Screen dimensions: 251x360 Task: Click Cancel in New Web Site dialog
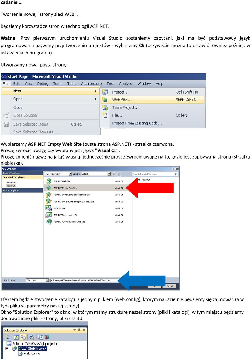click(169, 286)
